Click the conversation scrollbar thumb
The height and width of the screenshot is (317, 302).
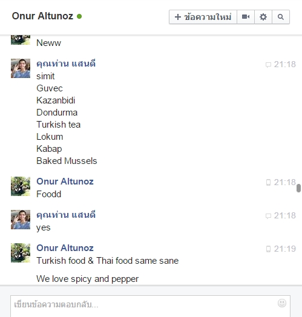[298, 188]
